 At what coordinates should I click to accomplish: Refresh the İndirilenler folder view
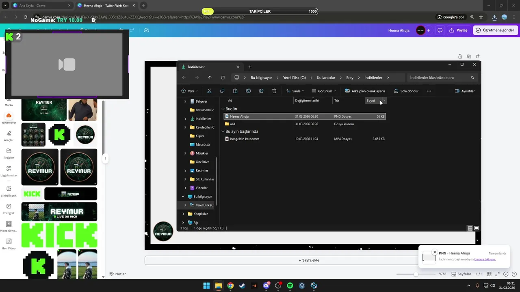pos(223,77)
